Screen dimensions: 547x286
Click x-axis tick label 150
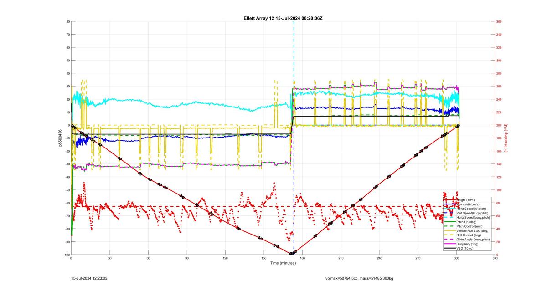(x=264, y=258)
